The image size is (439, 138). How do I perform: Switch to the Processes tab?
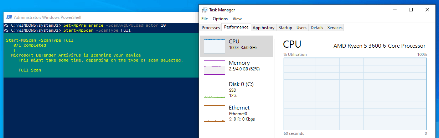click(x=211, y=28)
